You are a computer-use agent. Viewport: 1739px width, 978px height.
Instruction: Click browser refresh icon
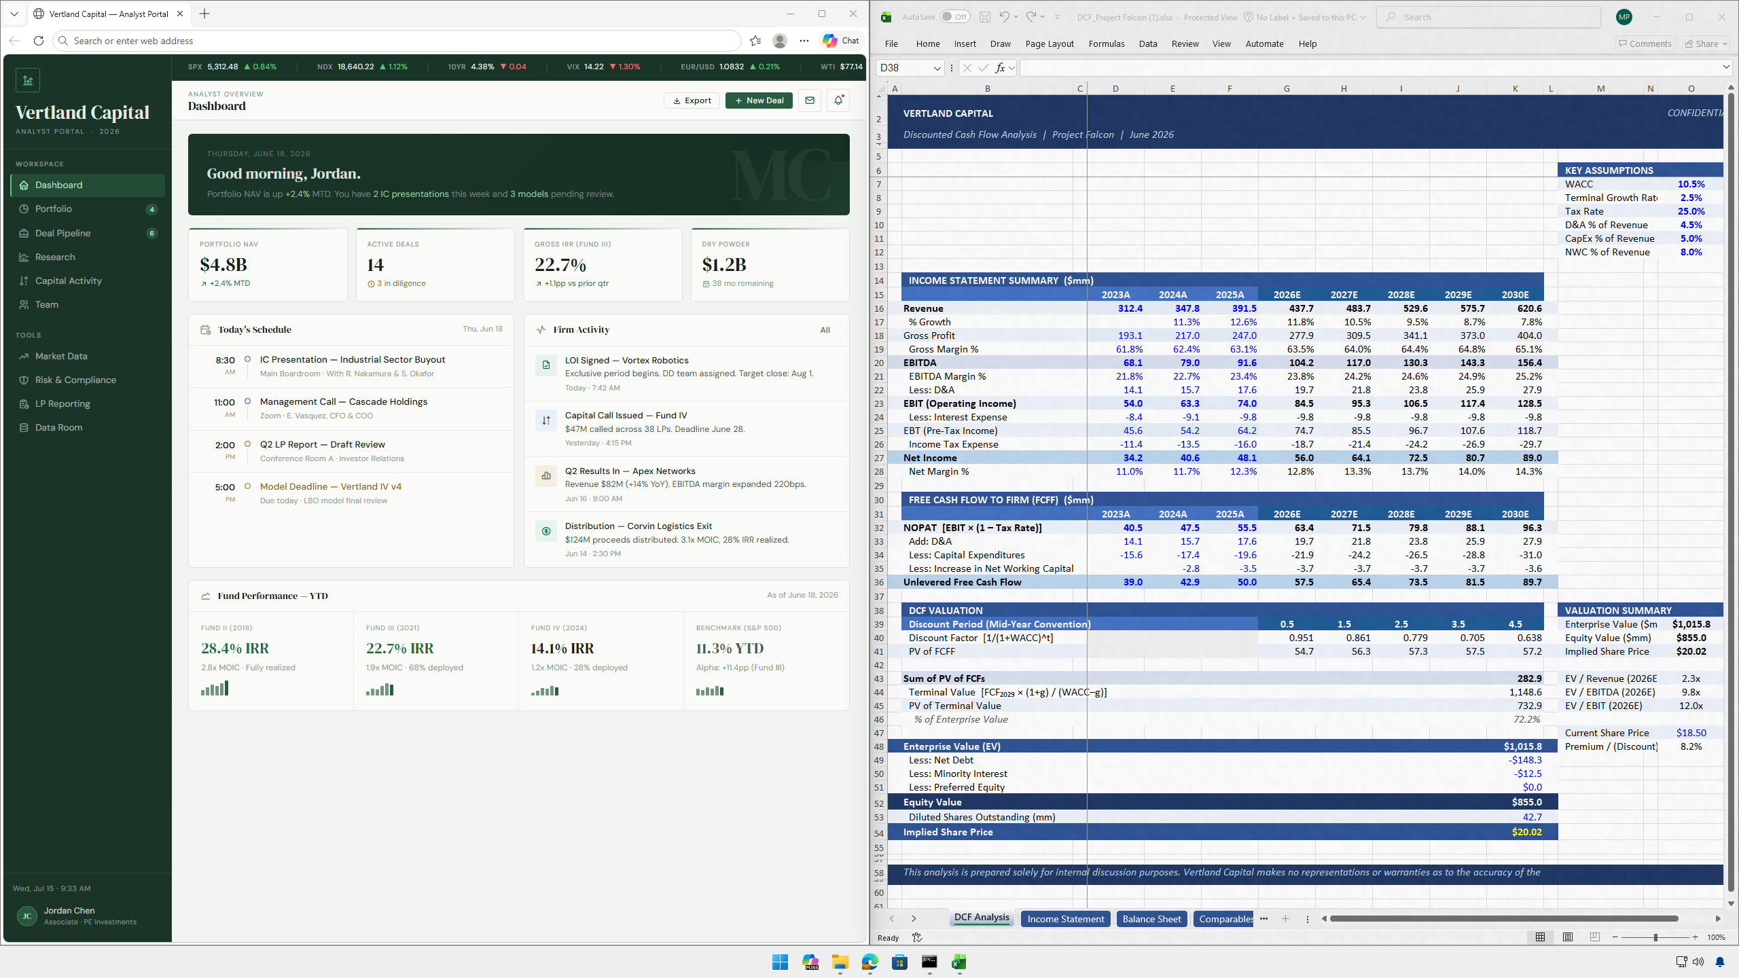(x=39, y=41)
